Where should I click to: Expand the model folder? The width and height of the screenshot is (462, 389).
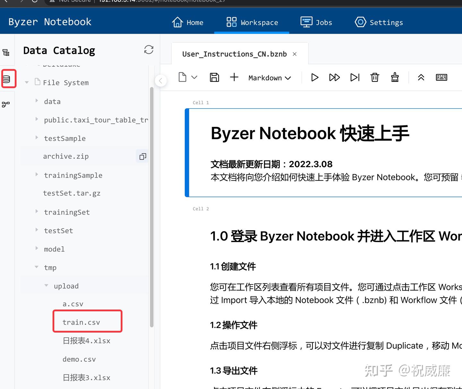click(37, 248)
